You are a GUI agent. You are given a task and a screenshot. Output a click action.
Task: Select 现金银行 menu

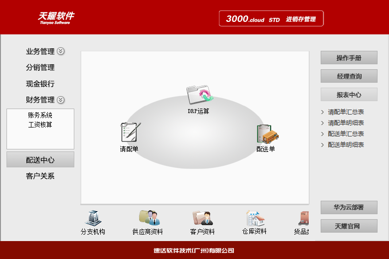(x=40, y=84)
